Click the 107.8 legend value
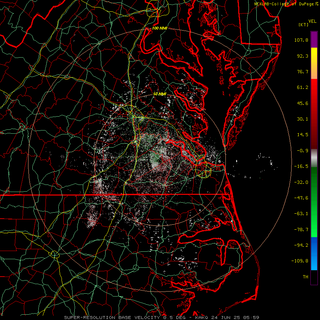 coord(301,40)
